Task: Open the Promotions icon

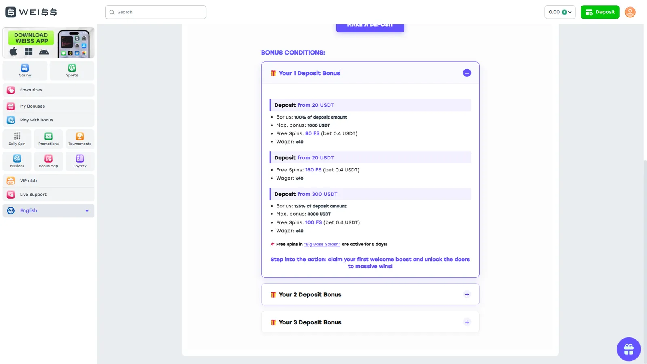Action: (x=49, y=136)
